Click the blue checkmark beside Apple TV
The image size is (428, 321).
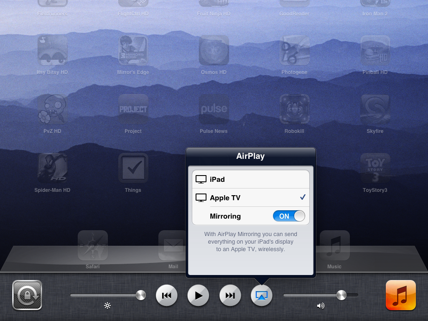click(x=303, y=197)
